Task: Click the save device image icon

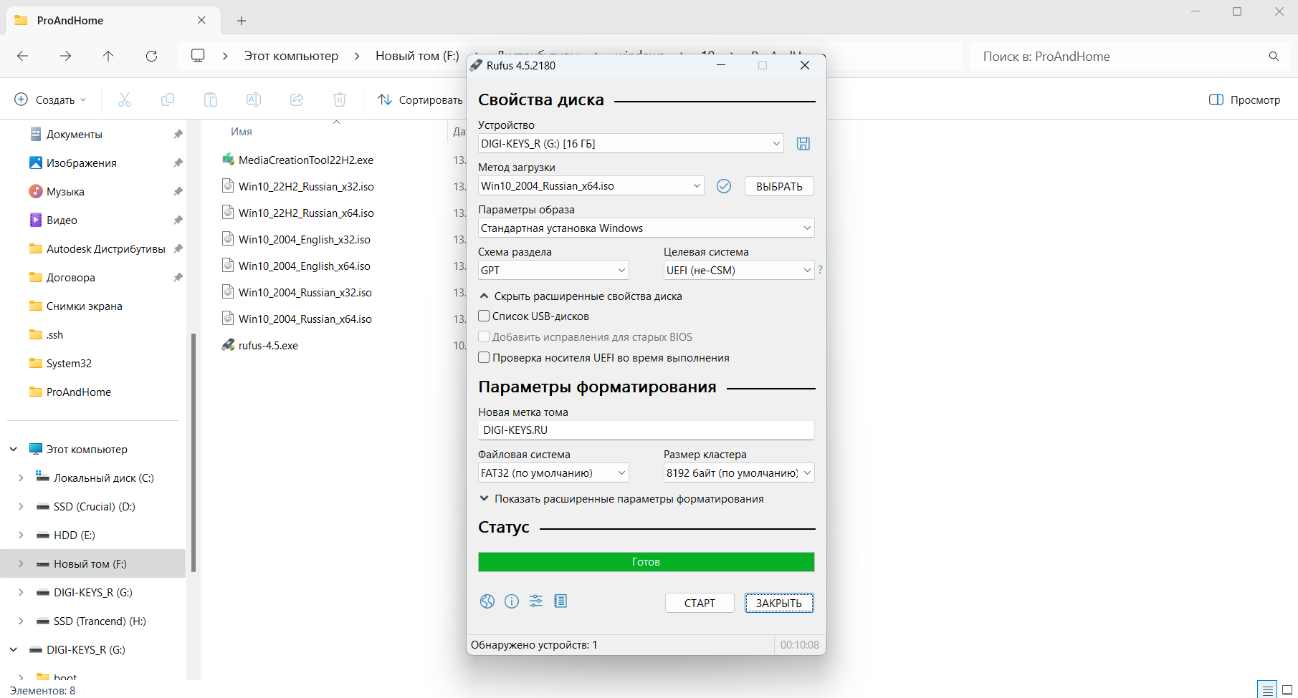Action: point(803,144)
